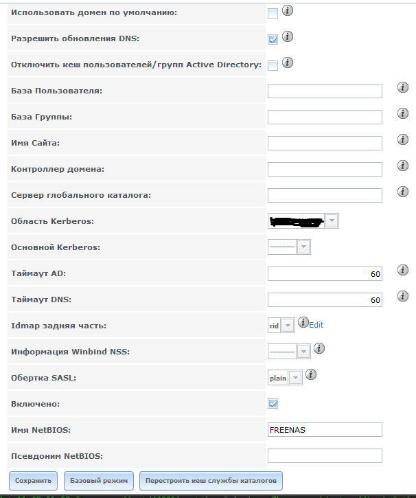Screen dimensions: 416x498
Task: Open the "Обертка SASL" dropdown
Action: coord(294,377)
